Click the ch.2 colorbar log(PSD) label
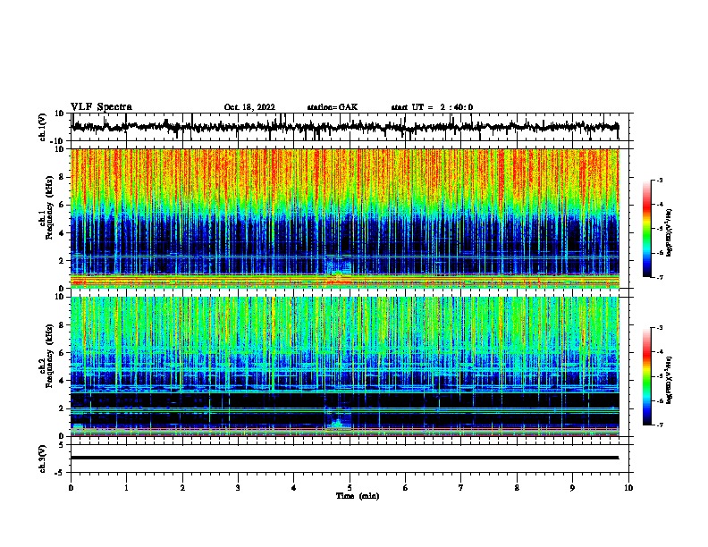The width and height of the screenshot is (708, 547). tap(670, 380)
